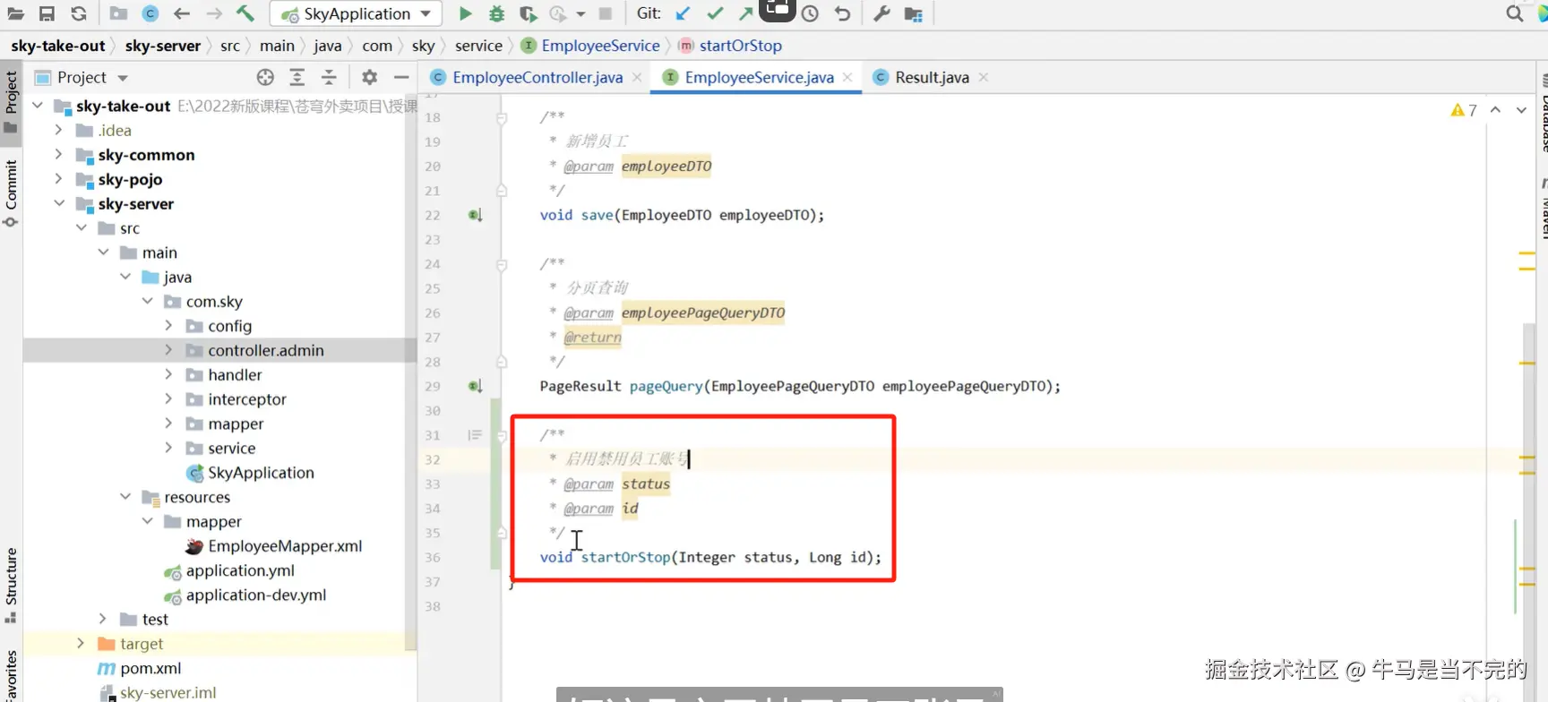Switch to EmployeeController.java tab
The width and height of the screenshot is (1548, 702).
point(537,77)
